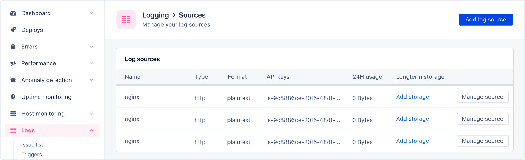This screenshot has width=525, height=160.
Task: Click http type in third row
Action: point(200,142)
